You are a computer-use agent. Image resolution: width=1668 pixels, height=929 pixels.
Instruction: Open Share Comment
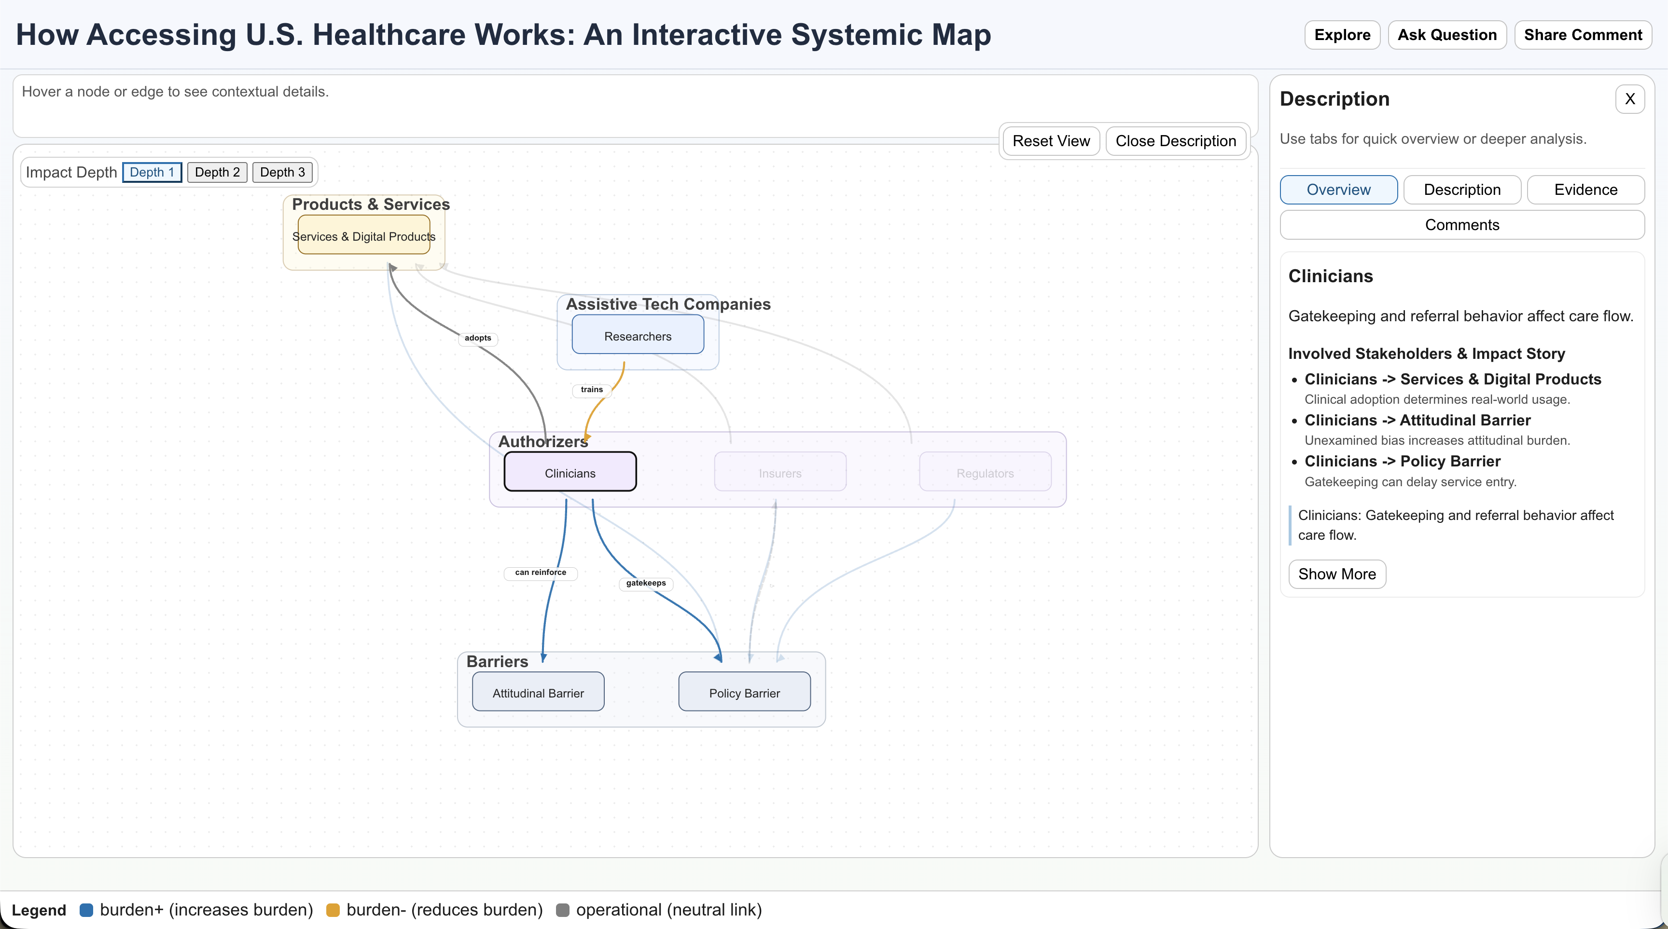point(1583,35)
